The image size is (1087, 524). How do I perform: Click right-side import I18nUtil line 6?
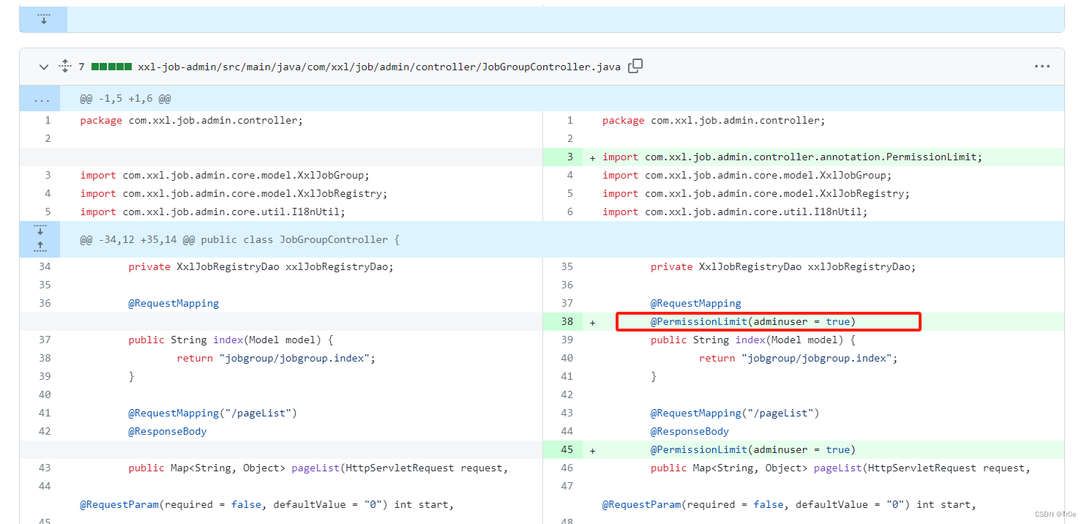click(x=735, y=212)
